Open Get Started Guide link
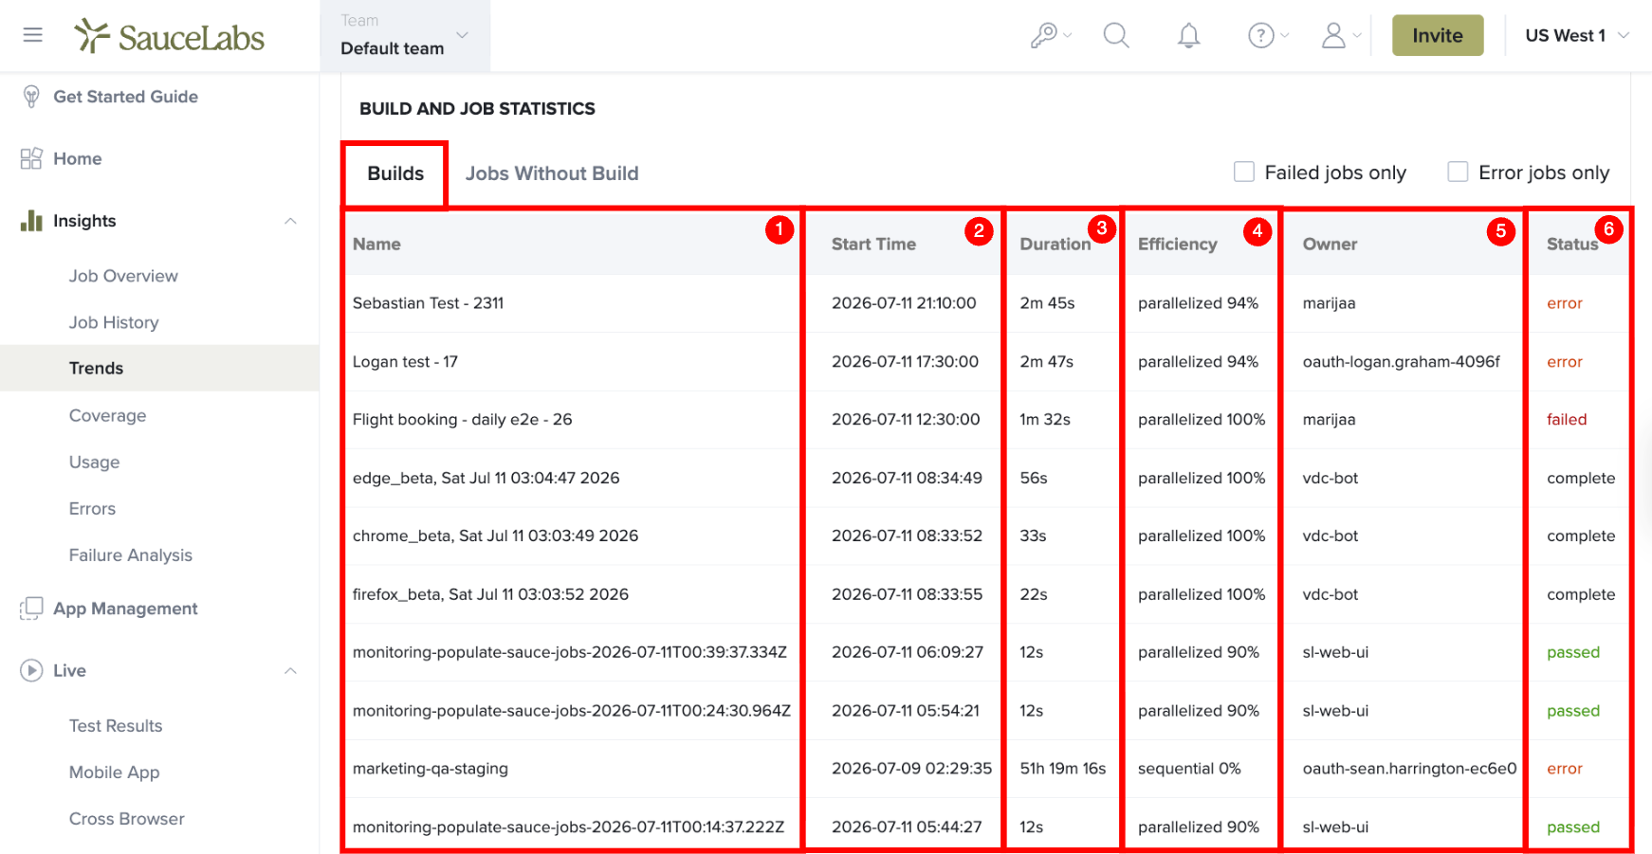1652x854 pixels. 125,97
